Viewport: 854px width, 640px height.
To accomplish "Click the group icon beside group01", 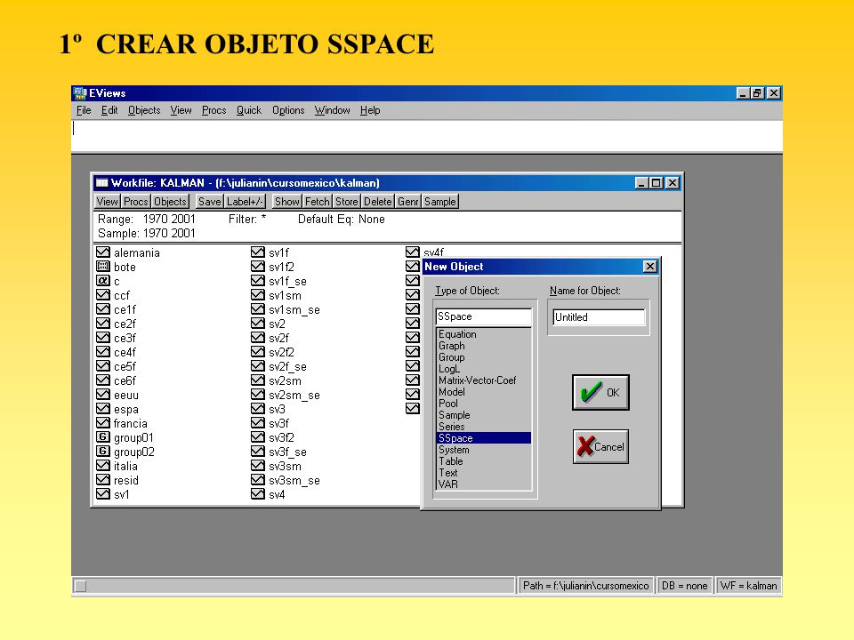I will tap(103, 436).
